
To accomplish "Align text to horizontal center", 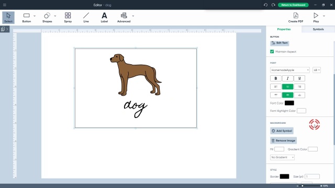I will click(x=287, y=87).
